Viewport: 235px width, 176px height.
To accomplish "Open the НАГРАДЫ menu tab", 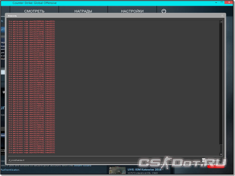I will coord(83,11).
